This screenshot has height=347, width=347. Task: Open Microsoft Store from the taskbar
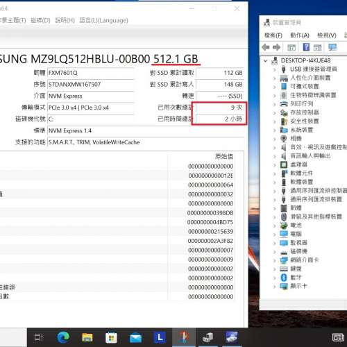click(x=111, y=338)
